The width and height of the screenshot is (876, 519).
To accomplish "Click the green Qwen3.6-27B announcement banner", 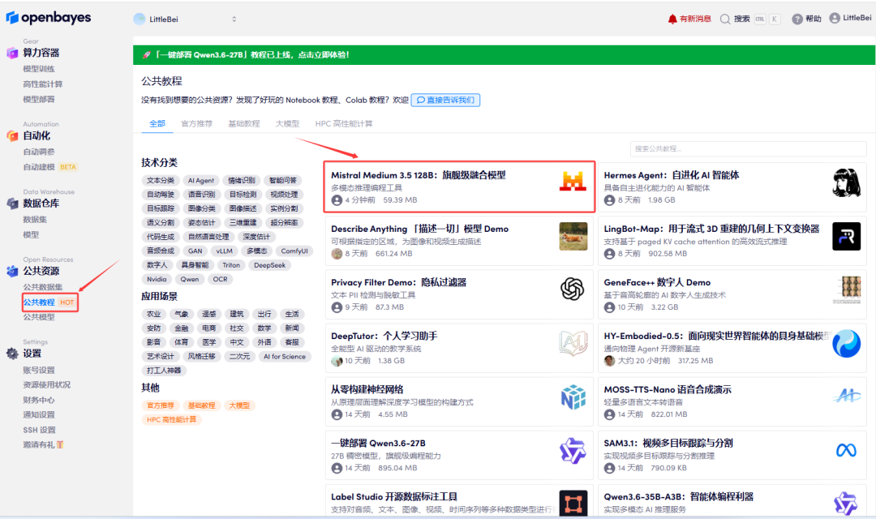I will pyautogui.click(x=504, y=55).
